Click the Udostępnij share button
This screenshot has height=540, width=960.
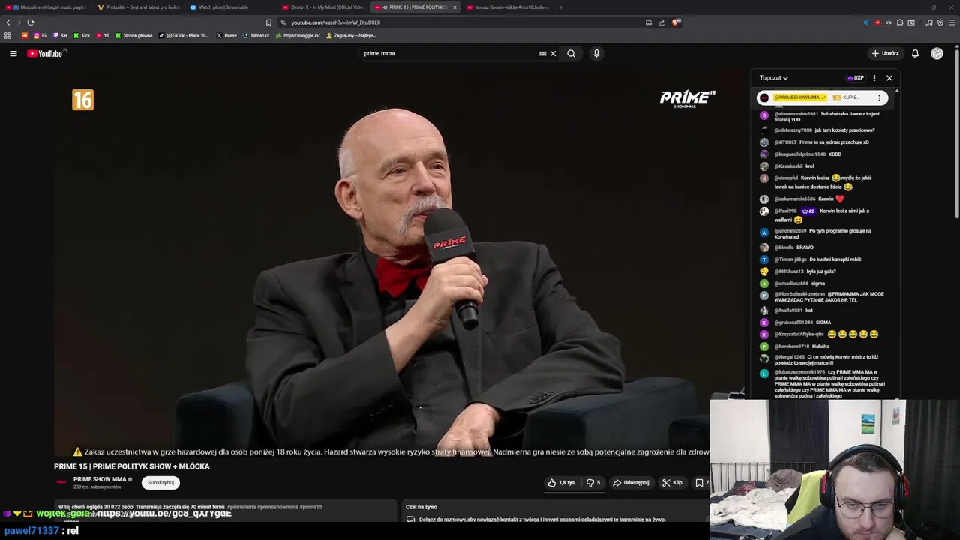(631, 483)
